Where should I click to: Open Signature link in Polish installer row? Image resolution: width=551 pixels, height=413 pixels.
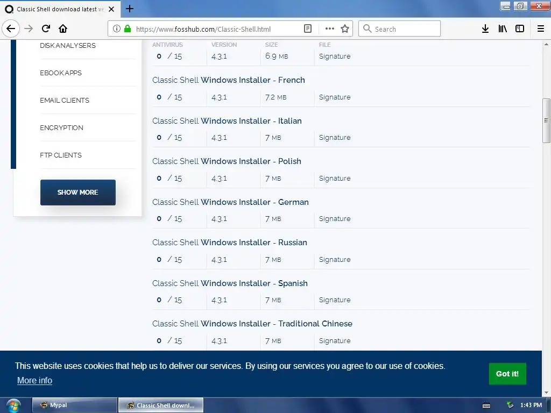335,178
